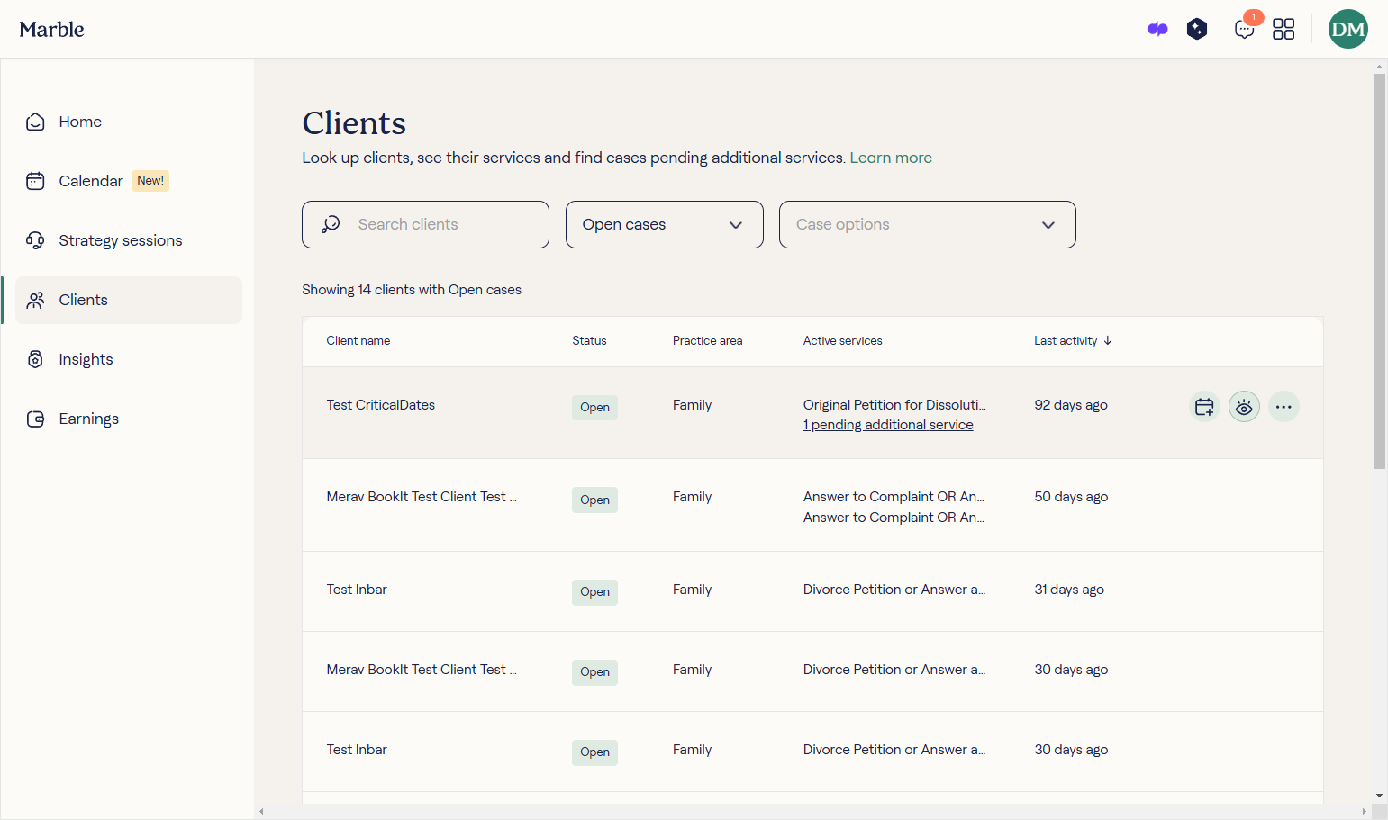Open the Home page in the sidebar
1388x820 pixels.
coord(129,122)
